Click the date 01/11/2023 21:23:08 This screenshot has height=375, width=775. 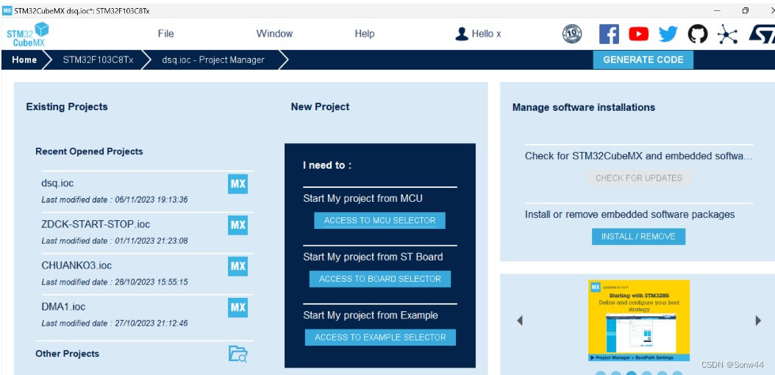[x=151, y=241]
